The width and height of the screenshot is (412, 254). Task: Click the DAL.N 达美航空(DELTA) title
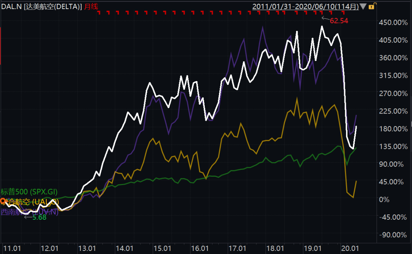point(42,6)
